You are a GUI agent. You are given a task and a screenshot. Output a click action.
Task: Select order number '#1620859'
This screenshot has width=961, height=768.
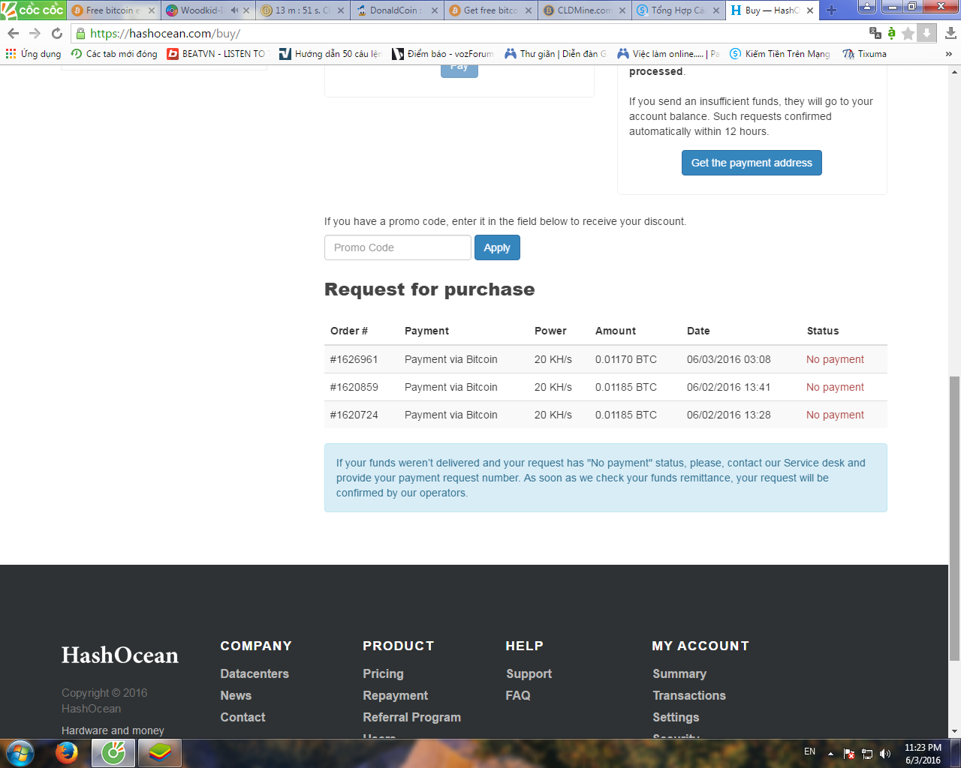tap(354, 387)
